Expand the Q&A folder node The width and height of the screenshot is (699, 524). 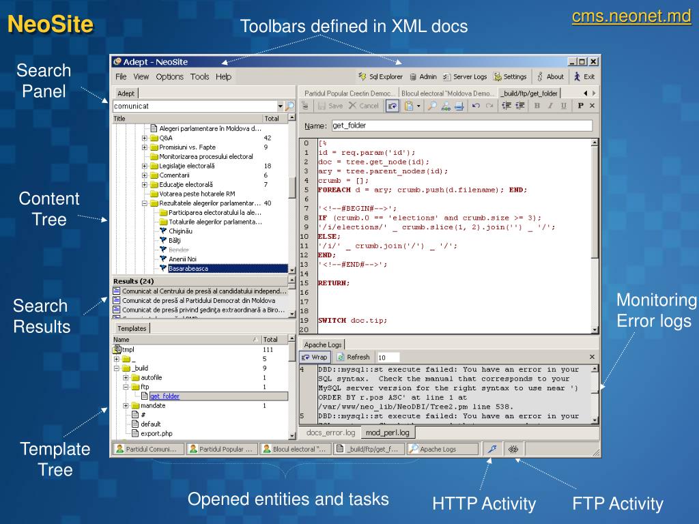(145, 138)
